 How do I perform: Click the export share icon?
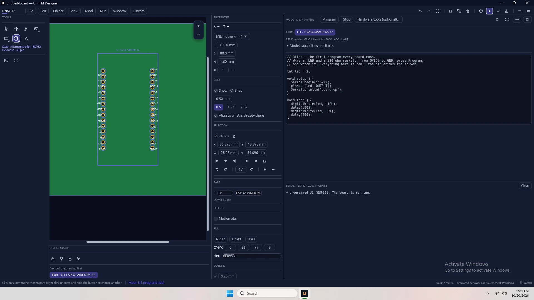(507, 11)
